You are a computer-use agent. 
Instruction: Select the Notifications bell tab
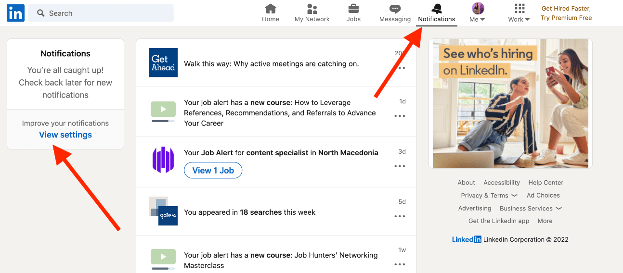tap(437, 13)
